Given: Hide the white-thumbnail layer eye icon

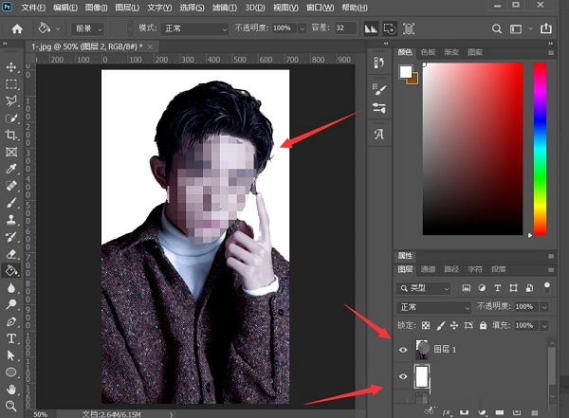Looking at the screenshot, I should coord(403,376).
